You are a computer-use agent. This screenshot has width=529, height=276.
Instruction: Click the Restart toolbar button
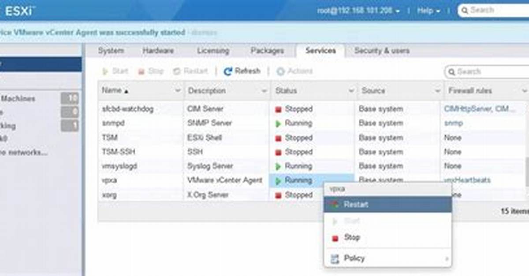point(190,71)
